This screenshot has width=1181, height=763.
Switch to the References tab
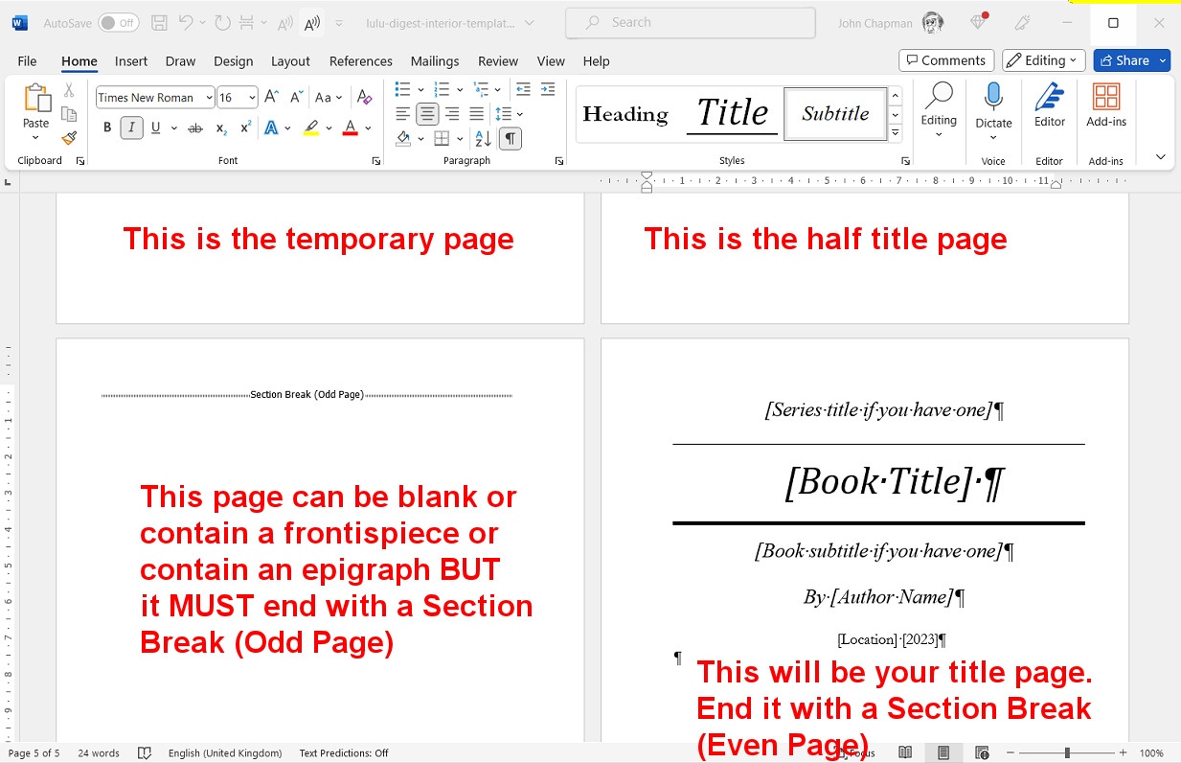(x=360, y=61)
